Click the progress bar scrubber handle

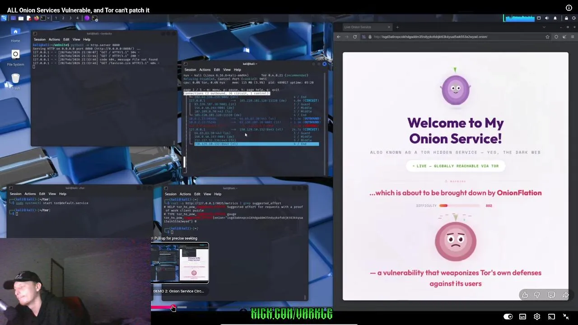pyautogui.click(x=172, y=307)
